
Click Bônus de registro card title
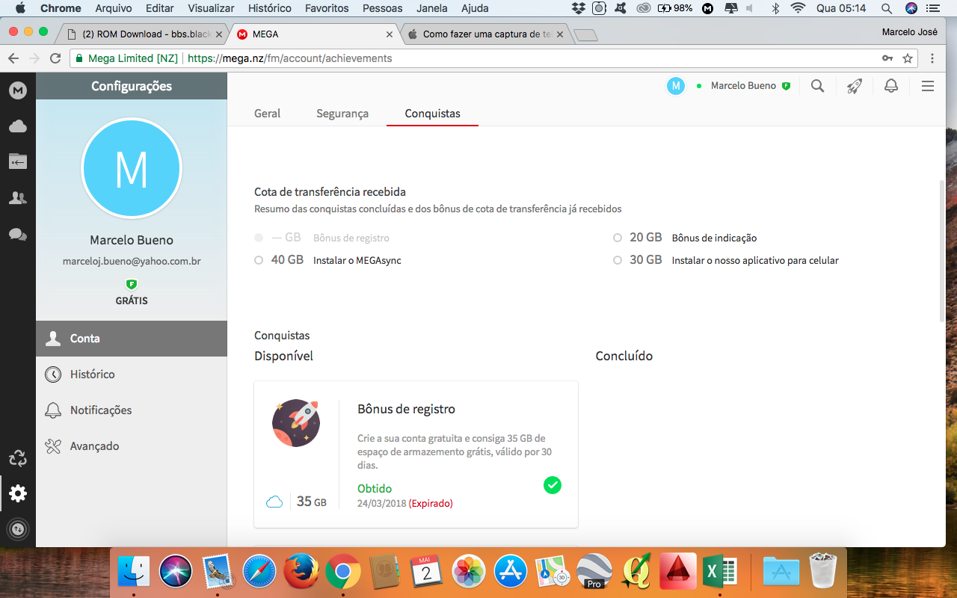(406, 409)
